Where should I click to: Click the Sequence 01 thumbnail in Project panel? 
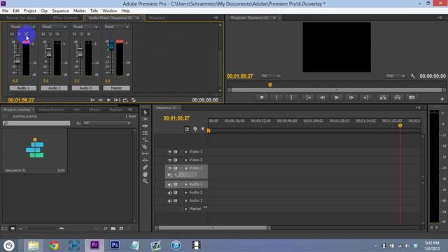(x=35, y=148)
